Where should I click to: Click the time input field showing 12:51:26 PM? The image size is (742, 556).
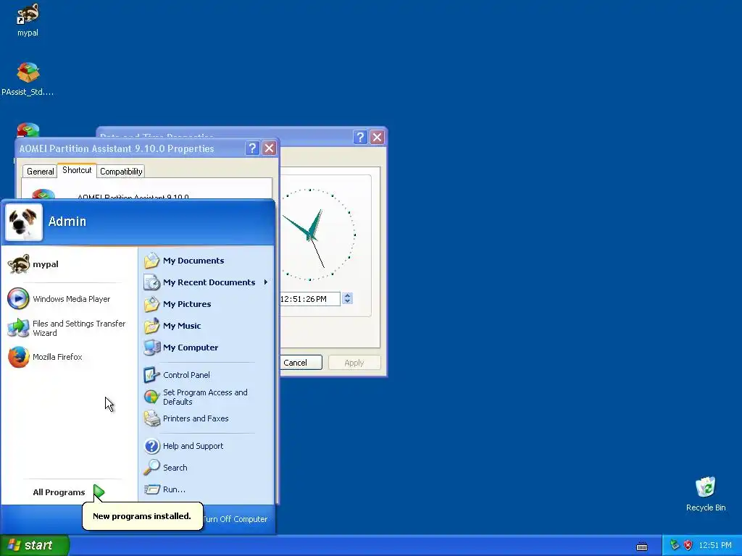[x=310, y=299]
